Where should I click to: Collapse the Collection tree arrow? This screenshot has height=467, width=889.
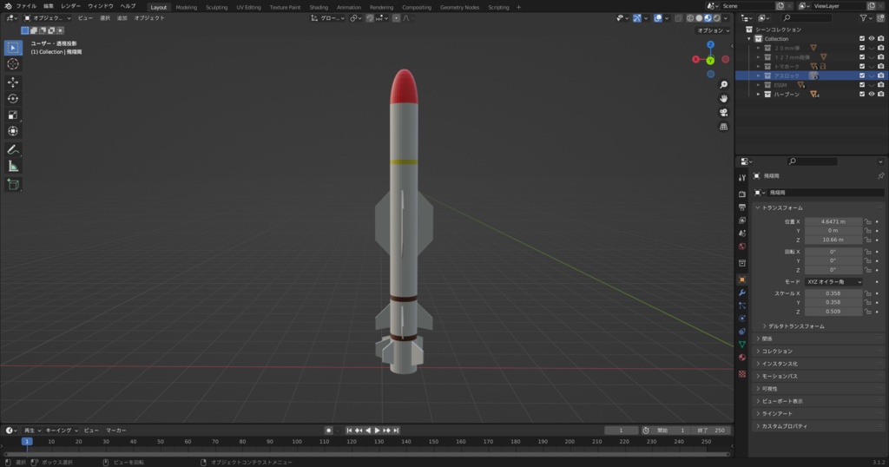[x=749, y=38]
